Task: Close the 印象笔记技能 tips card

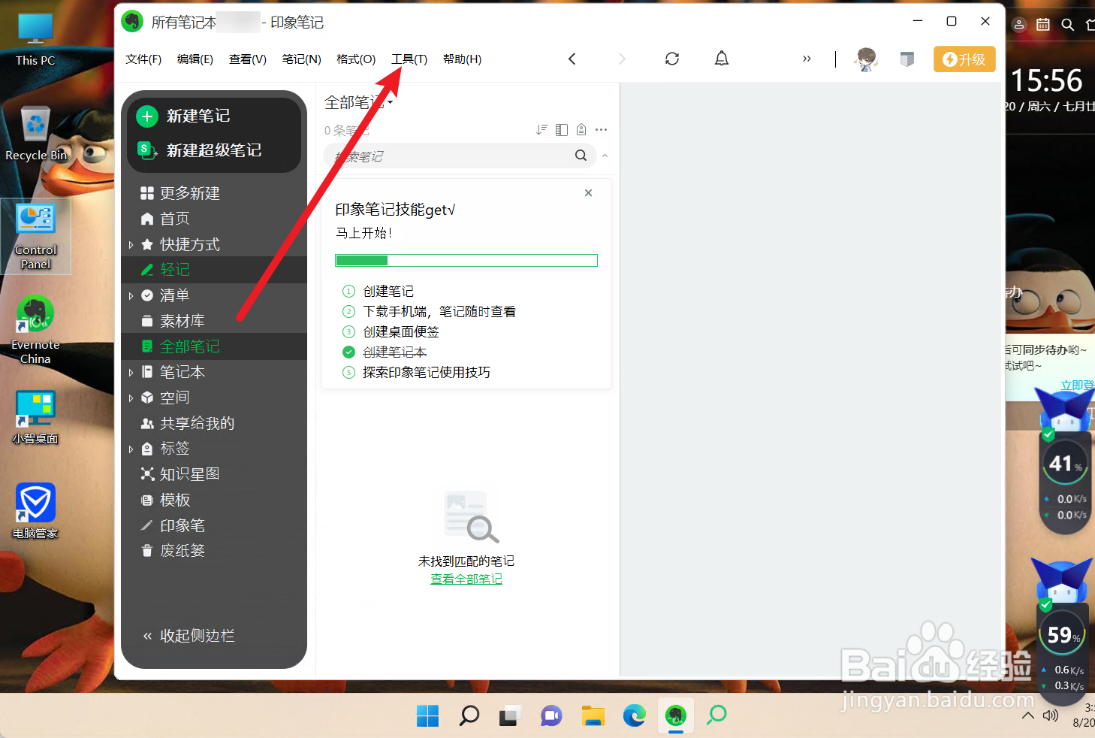Action: [x=588, y=193]
